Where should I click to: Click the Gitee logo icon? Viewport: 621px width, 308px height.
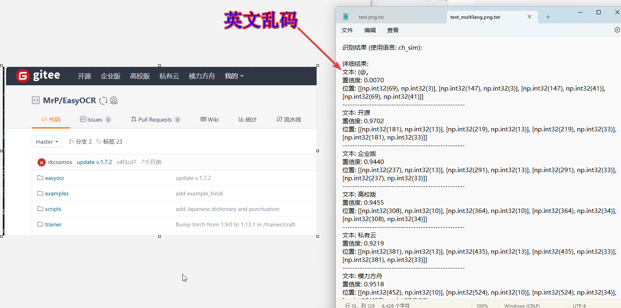[x=22, y=75]
